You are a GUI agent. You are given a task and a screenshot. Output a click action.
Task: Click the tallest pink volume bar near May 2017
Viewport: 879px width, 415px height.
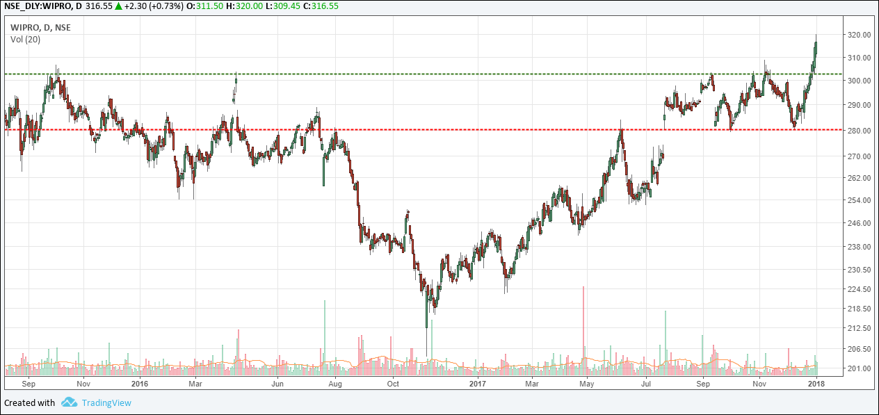tap(583, 330)
